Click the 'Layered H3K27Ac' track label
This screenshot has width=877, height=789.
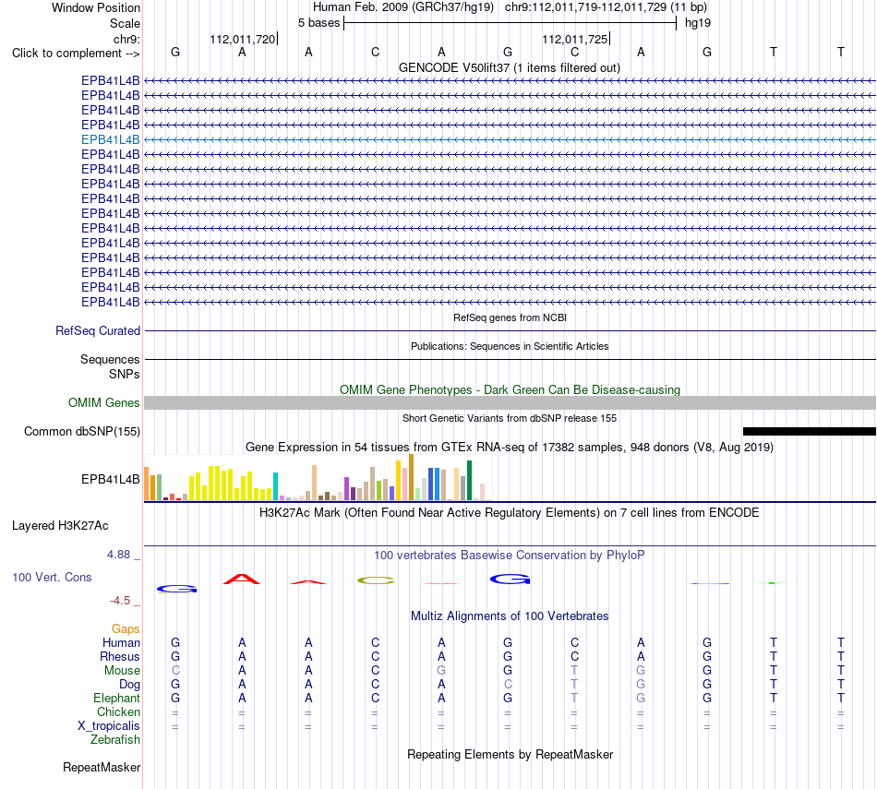pos(60,526)
